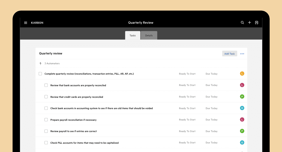This screenshot has width=282, height=152.
Task: Open Ready To Start status on bank accounts reconciled row
Action: pos(187,85)
